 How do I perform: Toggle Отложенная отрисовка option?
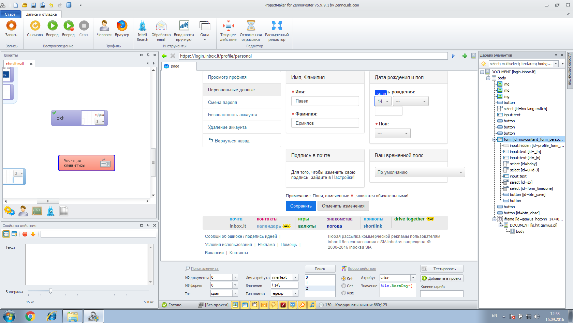pos(251,31)
